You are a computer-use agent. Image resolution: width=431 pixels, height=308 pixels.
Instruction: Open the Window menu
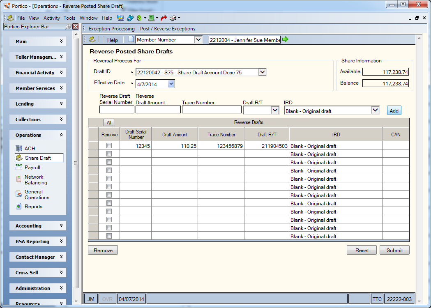pos(88,18)
